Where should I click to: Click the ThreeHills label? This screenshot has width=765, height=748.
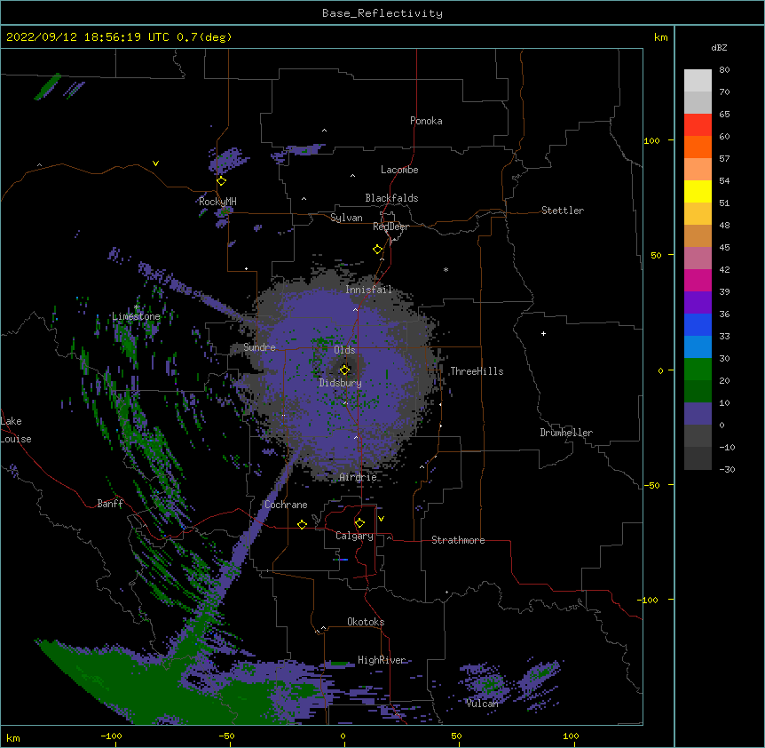(477, 371)
